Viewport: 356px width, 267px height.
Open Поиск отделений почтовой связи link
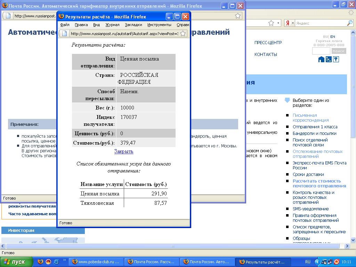coord(310,142)
